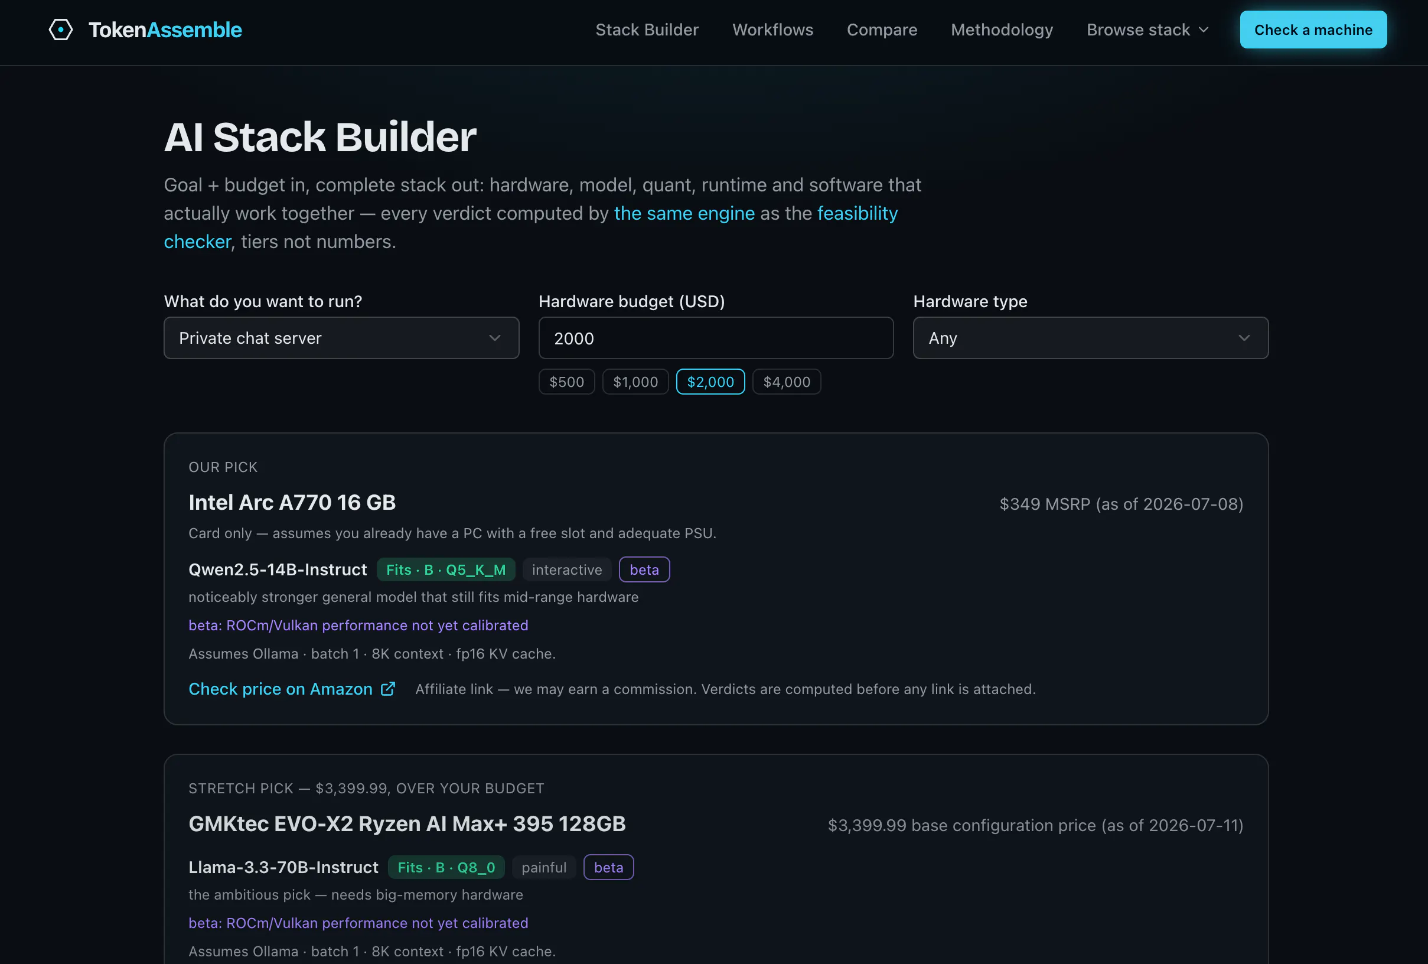The width and height of the screenshot is (1428, 964).
Task: Click the Llama-3.3-70B-Instruct model name
Action: (x=283, y=867)
